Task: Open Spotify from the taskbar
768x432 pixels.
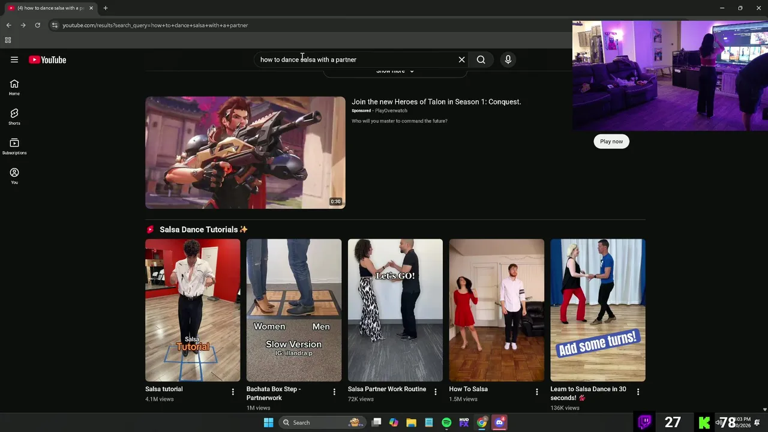Action: coord(446,422)
